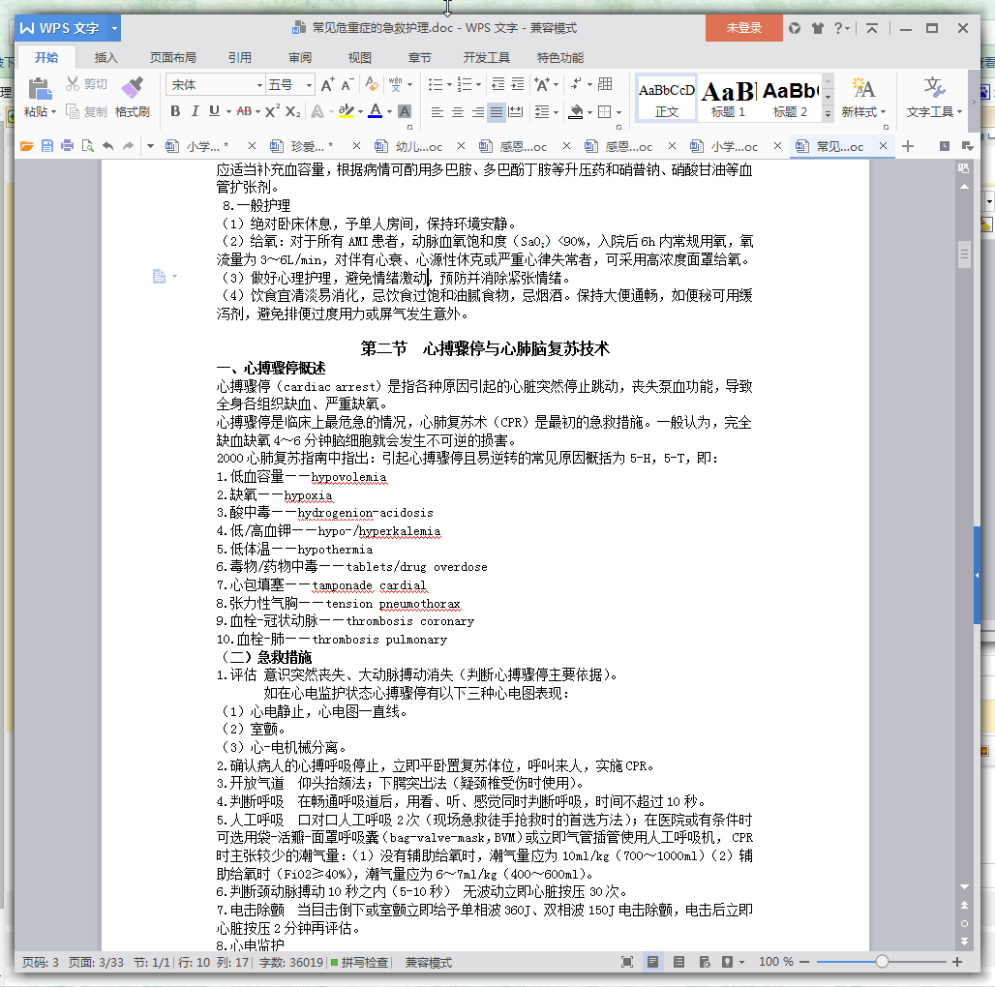Open the font name dropdown (宋体)
The width and height of the screenshot is (995, 987).
(x=259, y=85)
